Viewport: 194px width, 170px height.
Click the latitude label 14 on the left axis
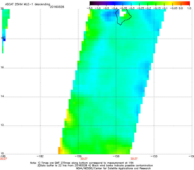(x=2, y=96)
